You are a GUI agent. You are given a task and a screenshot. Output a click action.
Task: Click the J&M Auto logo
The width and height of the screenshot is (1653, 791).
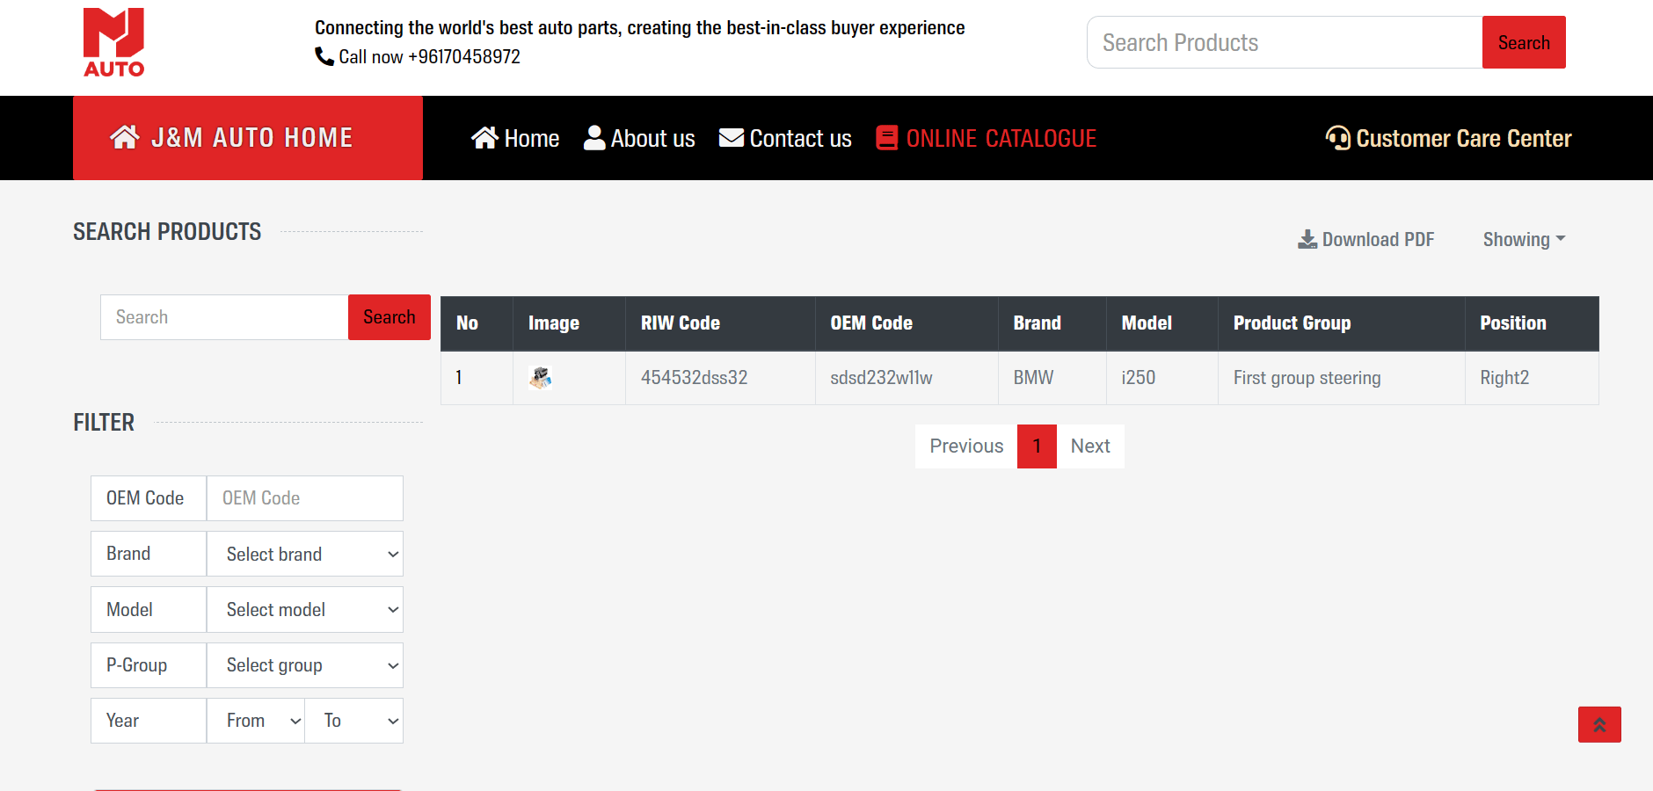click(x=113, y=42)
